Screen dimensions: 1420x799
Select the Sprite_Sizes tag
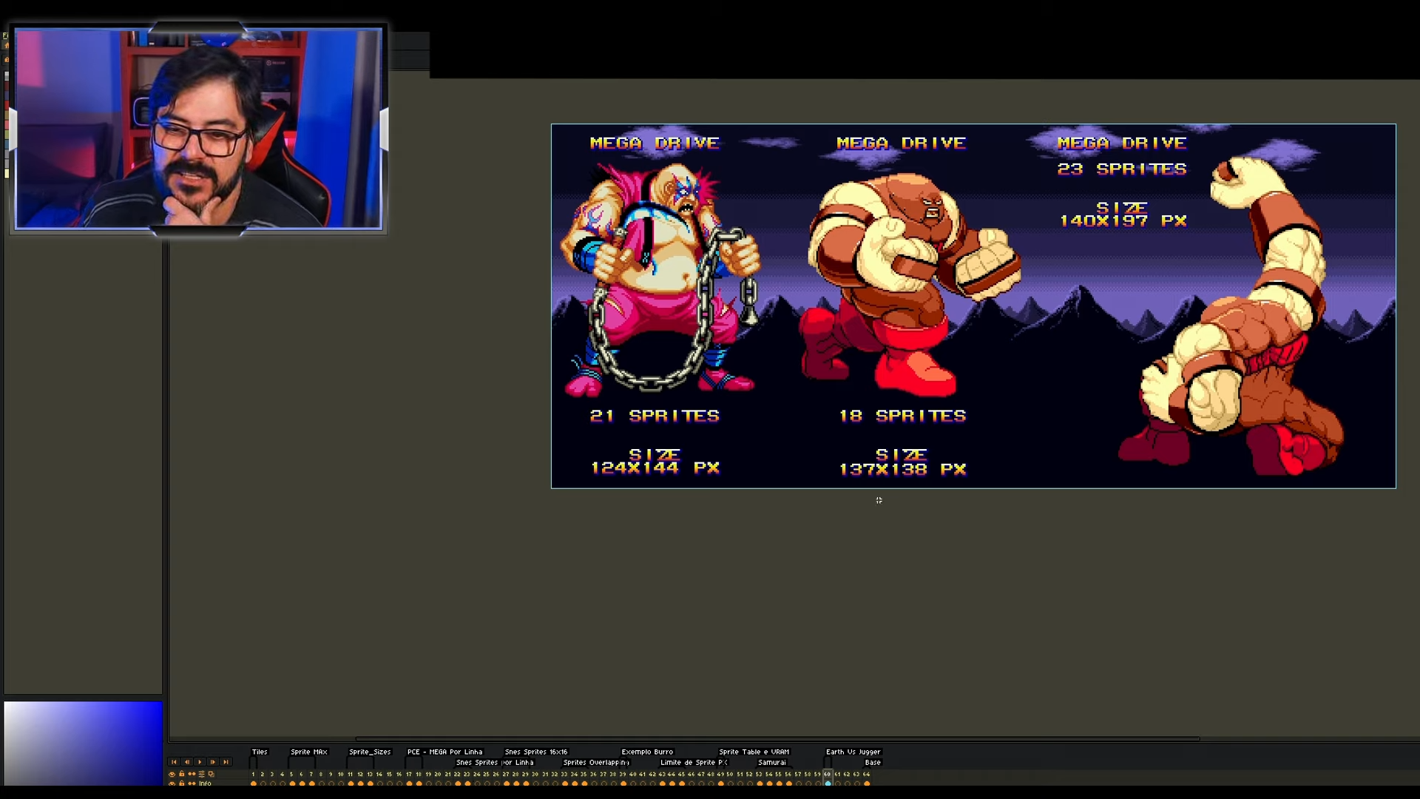click(370, 752)
